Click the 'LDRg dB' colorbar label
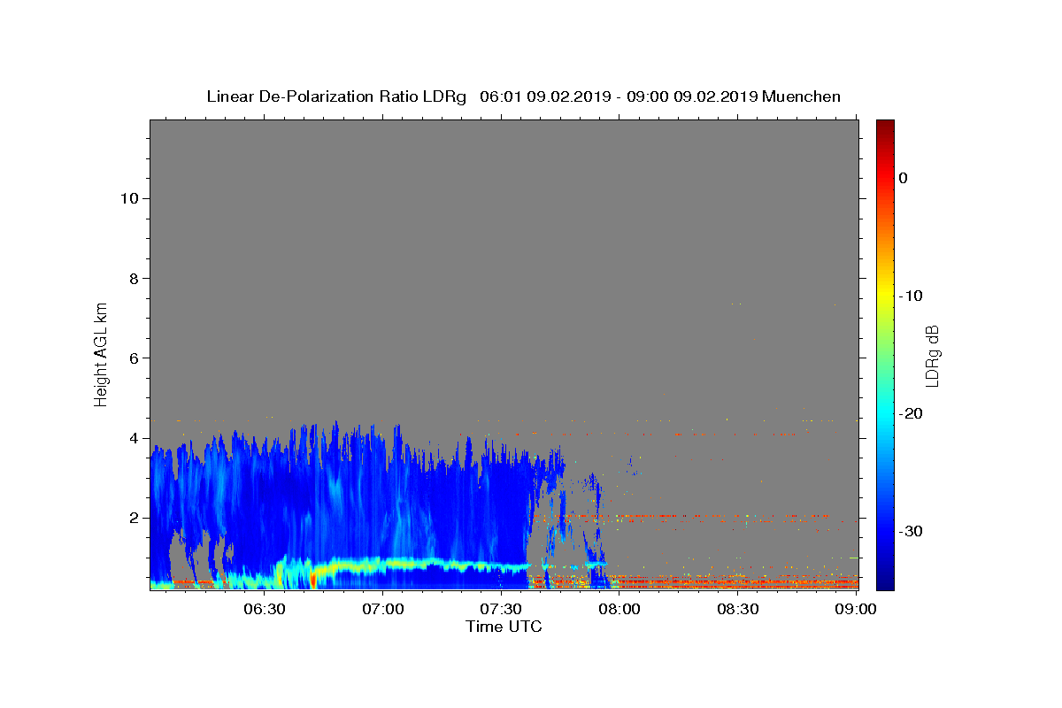Viewport: 1062px width, 708px height. pos(932,355)
